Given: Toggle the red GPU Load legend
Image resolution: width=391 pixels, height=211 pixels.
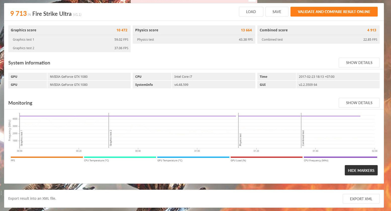Looking at the screenshot, I should point(266,159).
